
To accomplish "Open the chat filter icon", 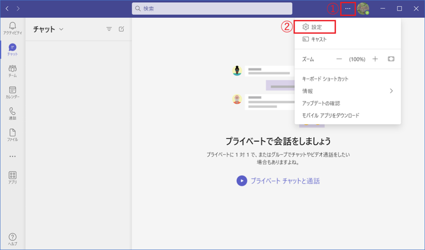I will pyautogui.click(x=109, y=29).
